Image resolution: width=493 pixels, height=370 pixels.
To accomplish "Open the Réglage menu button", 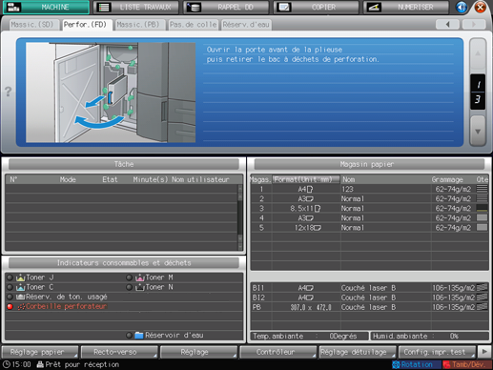I will pyautogui.click(x=199, y=352).
